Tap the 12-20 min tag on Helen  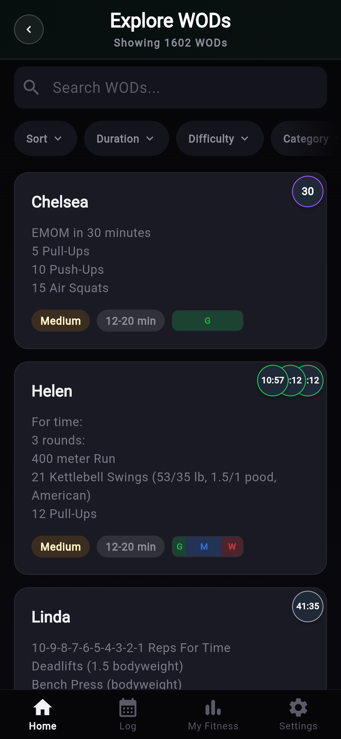coord(131,547)
